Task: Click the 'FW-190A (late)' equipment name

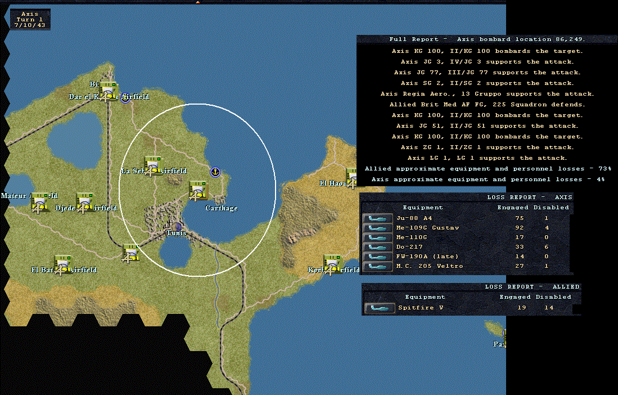Action: [x=427, y=256]
